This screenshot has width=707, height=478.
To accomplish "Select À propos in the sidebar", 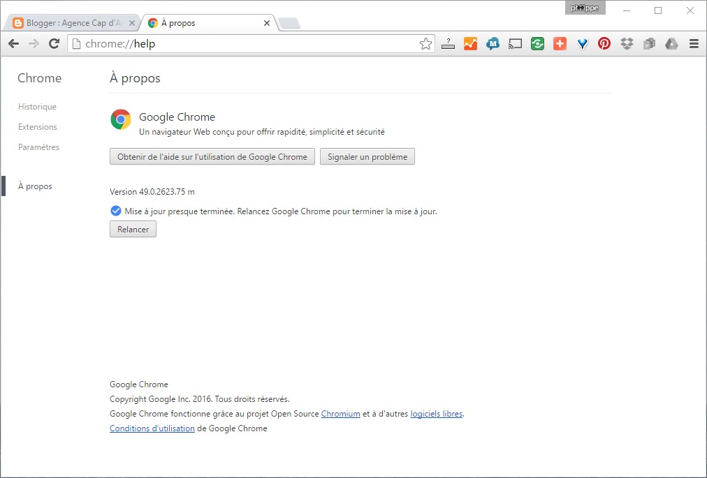I will [35, 186].
